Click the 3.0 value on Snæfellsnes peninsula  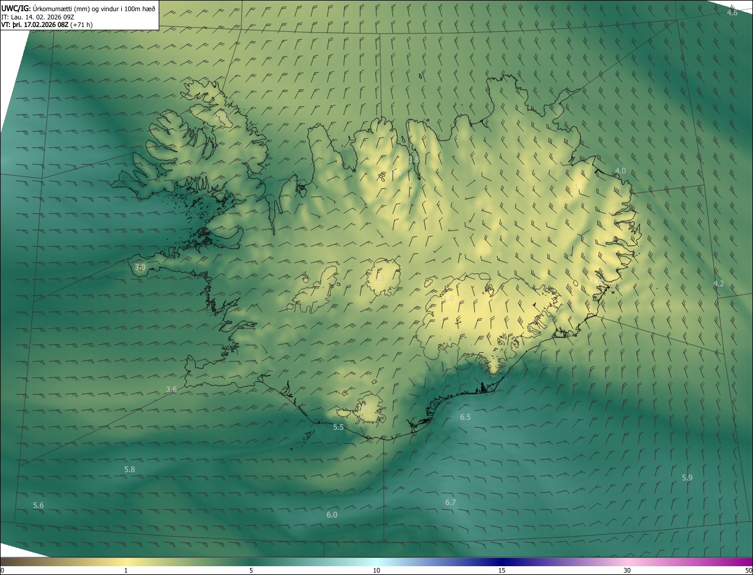point(140,268)
